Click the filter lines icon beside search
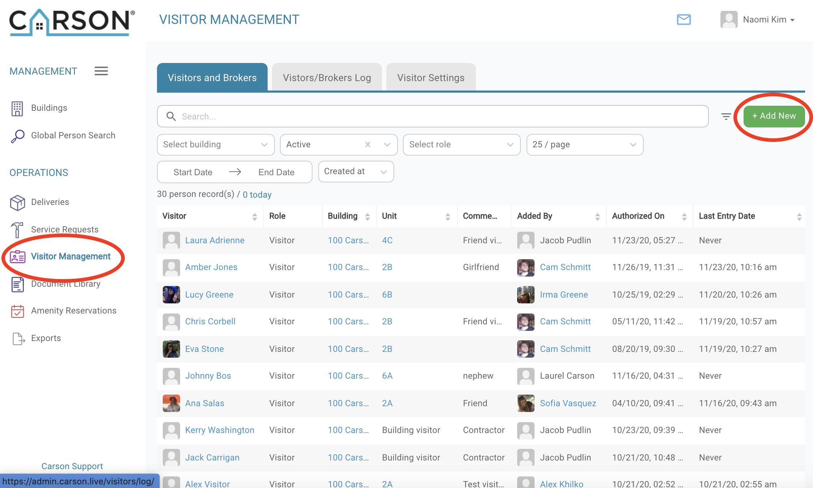The image size is (813, 488). pos(725,117)
